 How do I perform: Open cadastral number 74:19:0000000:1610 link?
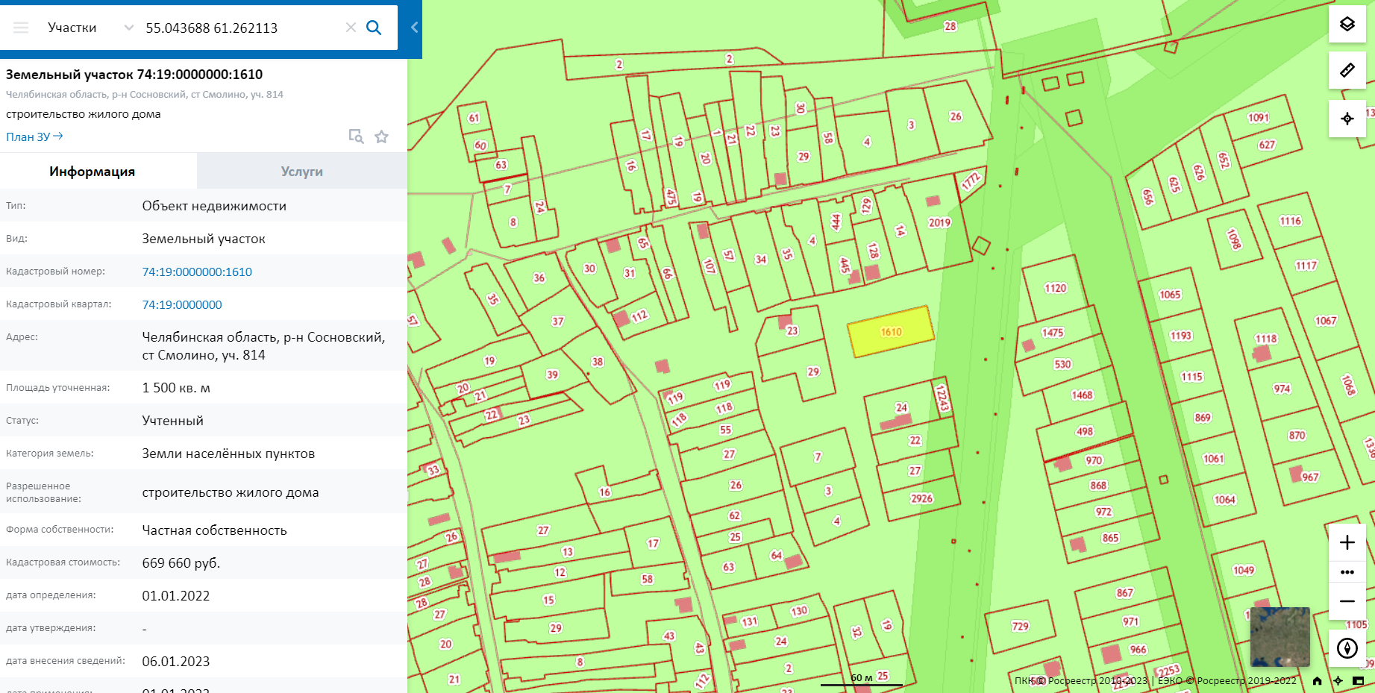197,272
